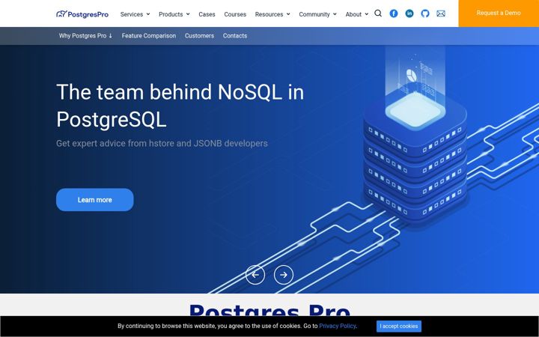The height and width of the screenshot is (337, 539).
Task: Click the email envelope icon
Action: click(x=441, y=13)
